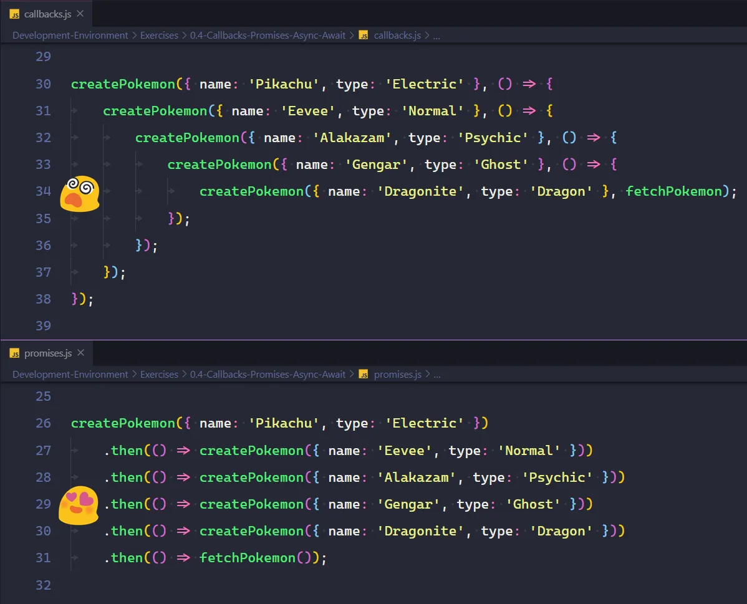
Task: Open Exercises breadcrumb in promises.js editor
Action: tap(159, 375)
